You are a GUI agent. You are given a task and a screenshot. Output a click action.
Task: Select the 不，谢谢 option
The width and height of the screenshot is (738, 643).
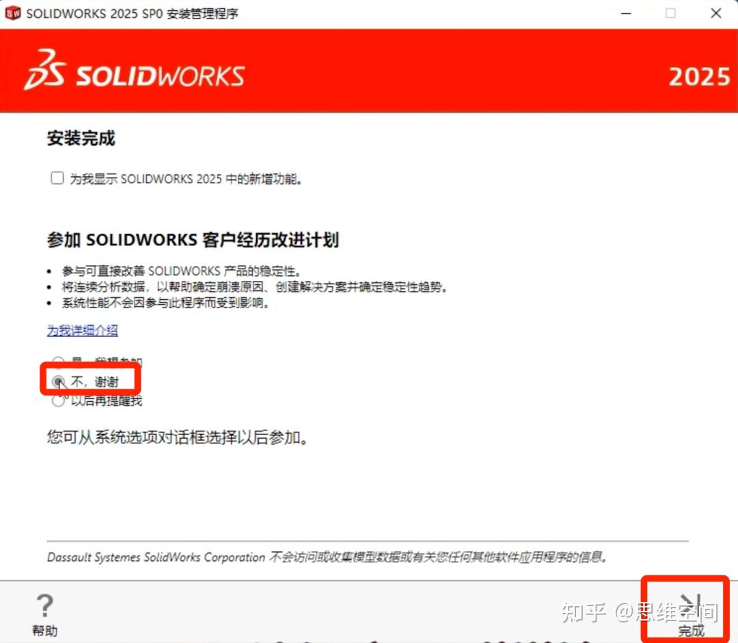59,381
